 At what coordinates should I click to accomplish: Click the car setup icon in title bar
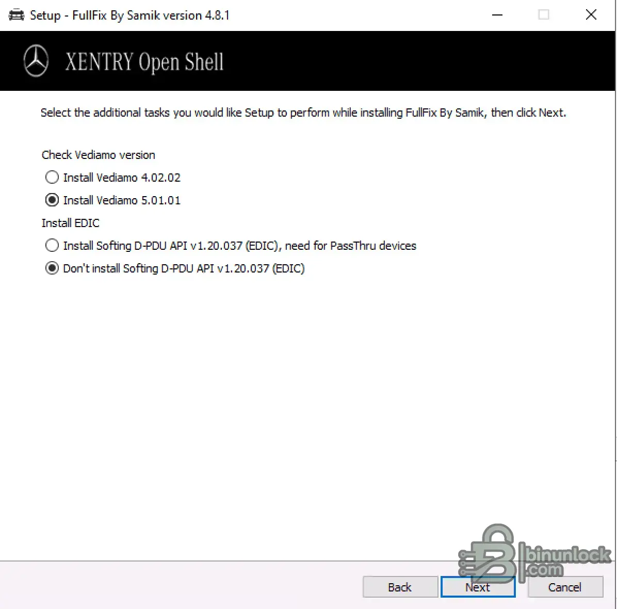tap(16, 15)
